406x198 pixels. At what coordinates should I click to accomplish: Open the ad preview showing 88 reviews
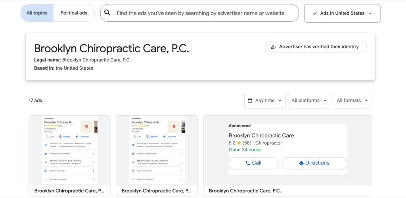point(69,156)
